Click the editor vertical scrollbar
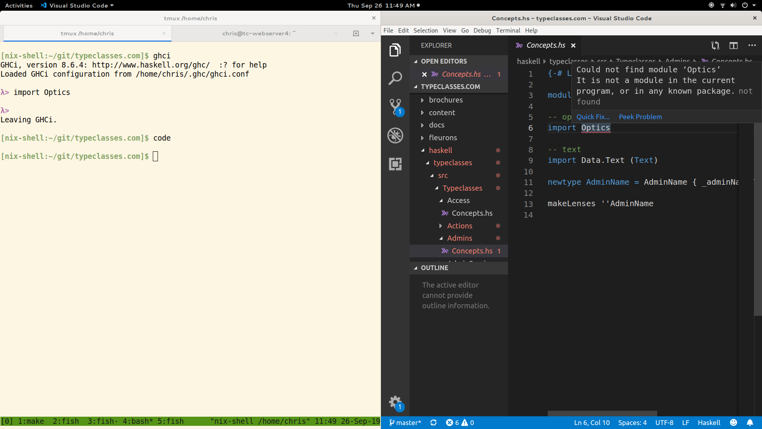 coord(758,219)
